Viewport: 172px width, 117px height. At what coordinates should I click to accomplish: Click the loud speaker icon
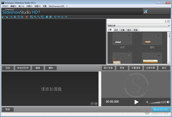tap(168, 102)
